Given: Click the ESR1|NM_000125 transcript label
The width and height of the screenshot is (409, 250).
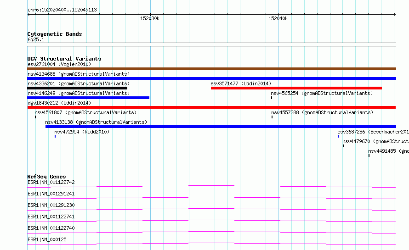Looking at the screenshot, I should pyautogui.click(x=47, y=239).
